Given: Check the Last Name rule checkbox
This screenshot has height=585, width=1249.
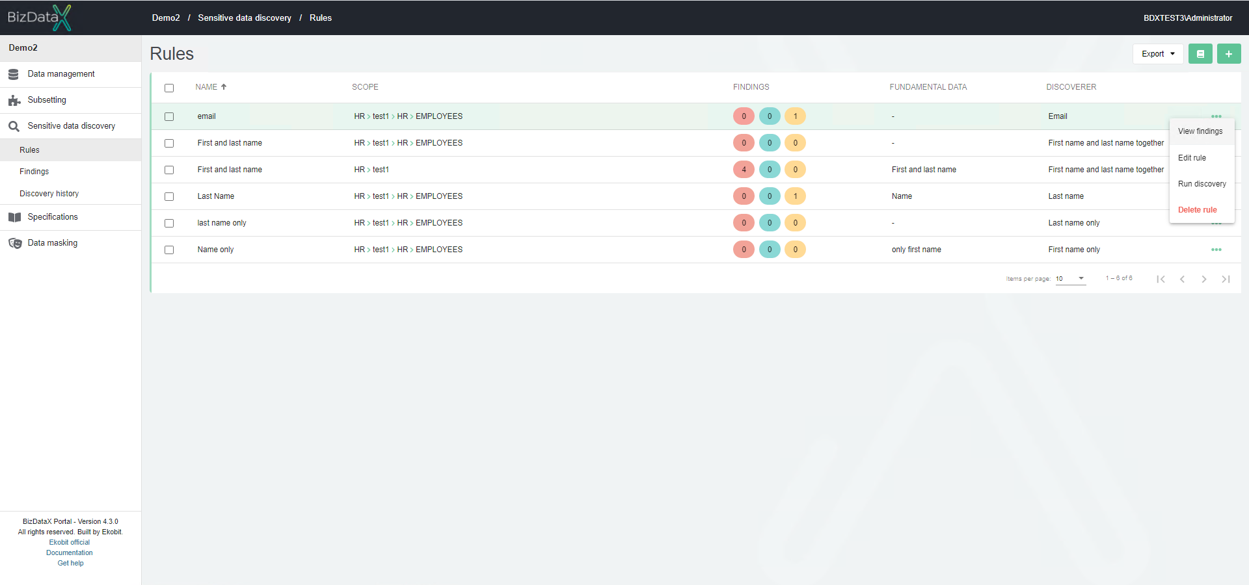Looking at the screenshot, I should [x=169, y=197].
